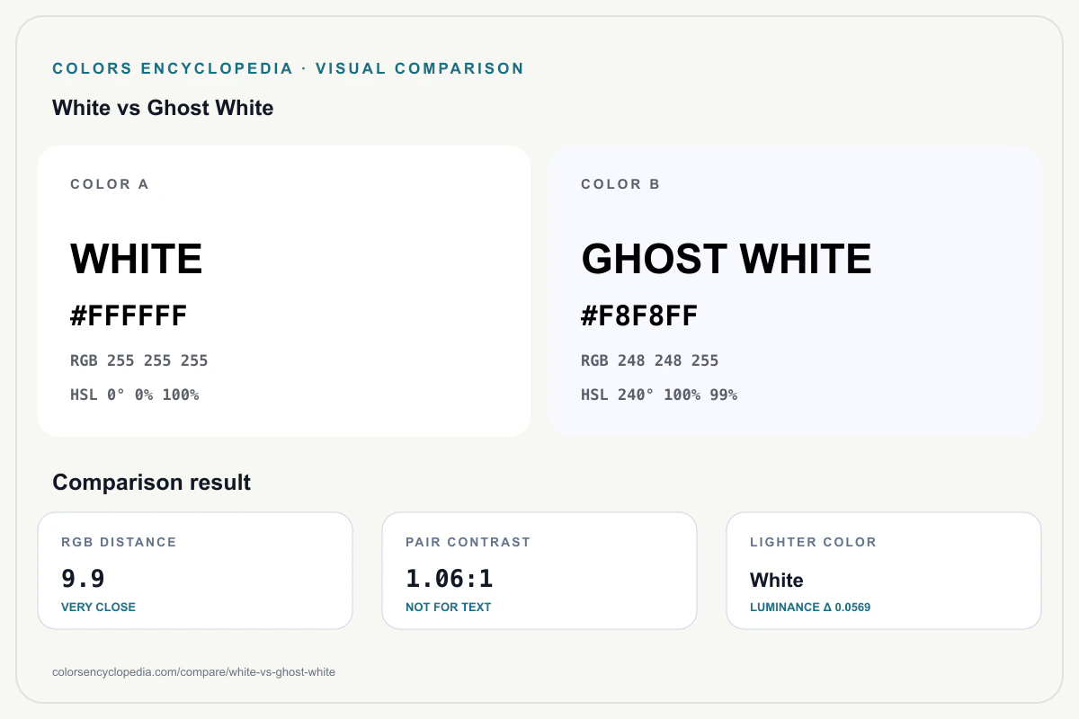Viewport: 1079px width, 719px height.
Task: Select the 'RGB 255 255 255' value
Action: click(139, 360)
